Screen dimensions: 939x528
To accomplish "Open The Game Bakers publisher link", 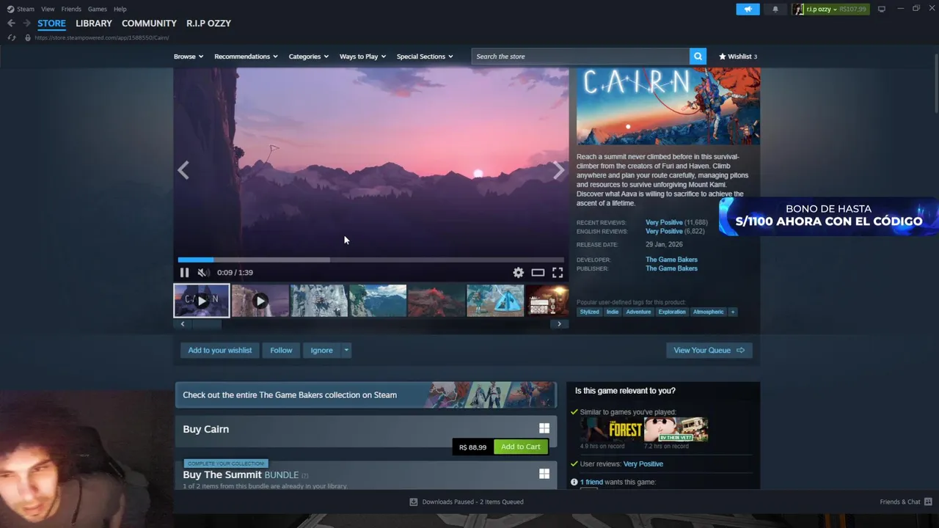I will (x=671, y=268).
